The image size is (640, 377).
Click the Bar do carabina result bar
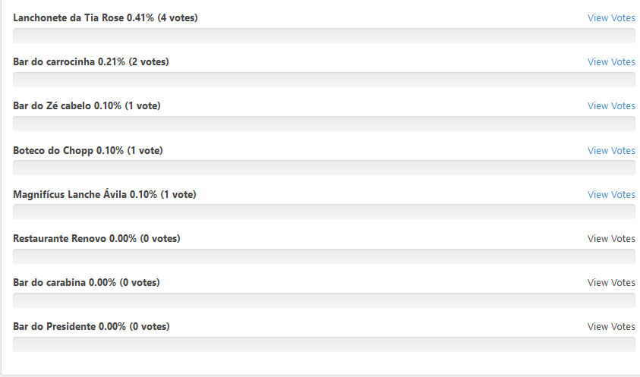coord(324,300)
